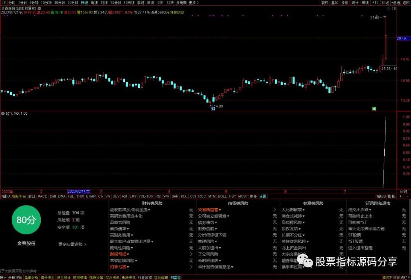The width and height of the screenshot is (411, 280).
Task: Click the 统计 button
Action: pos(355,3)
